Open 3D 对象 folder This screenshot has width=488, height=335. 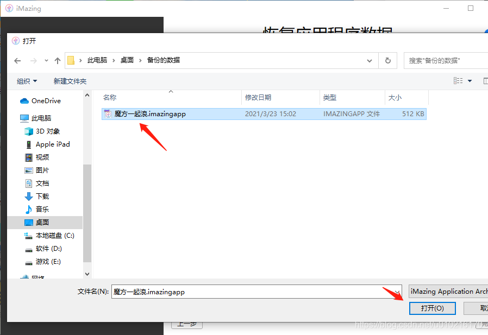click(48, 131)
